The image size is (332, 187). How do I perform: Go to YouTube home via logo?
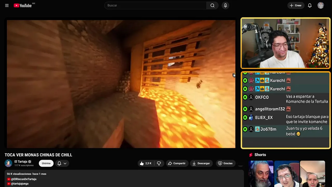(23, 5)
